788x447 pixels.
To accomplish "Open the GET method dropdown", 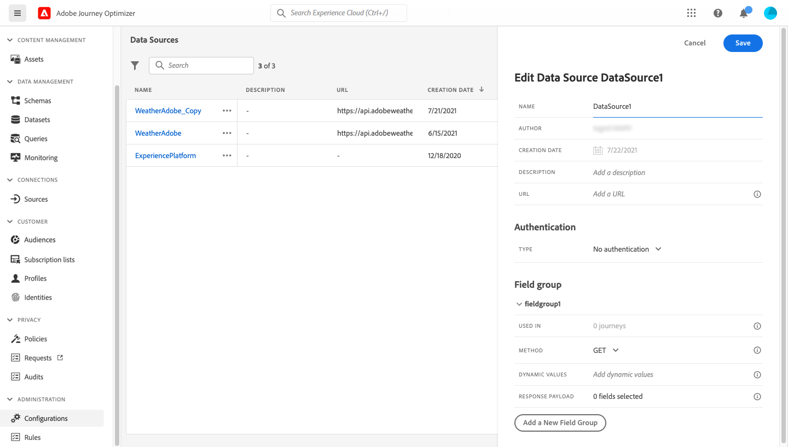I will 606,350.
